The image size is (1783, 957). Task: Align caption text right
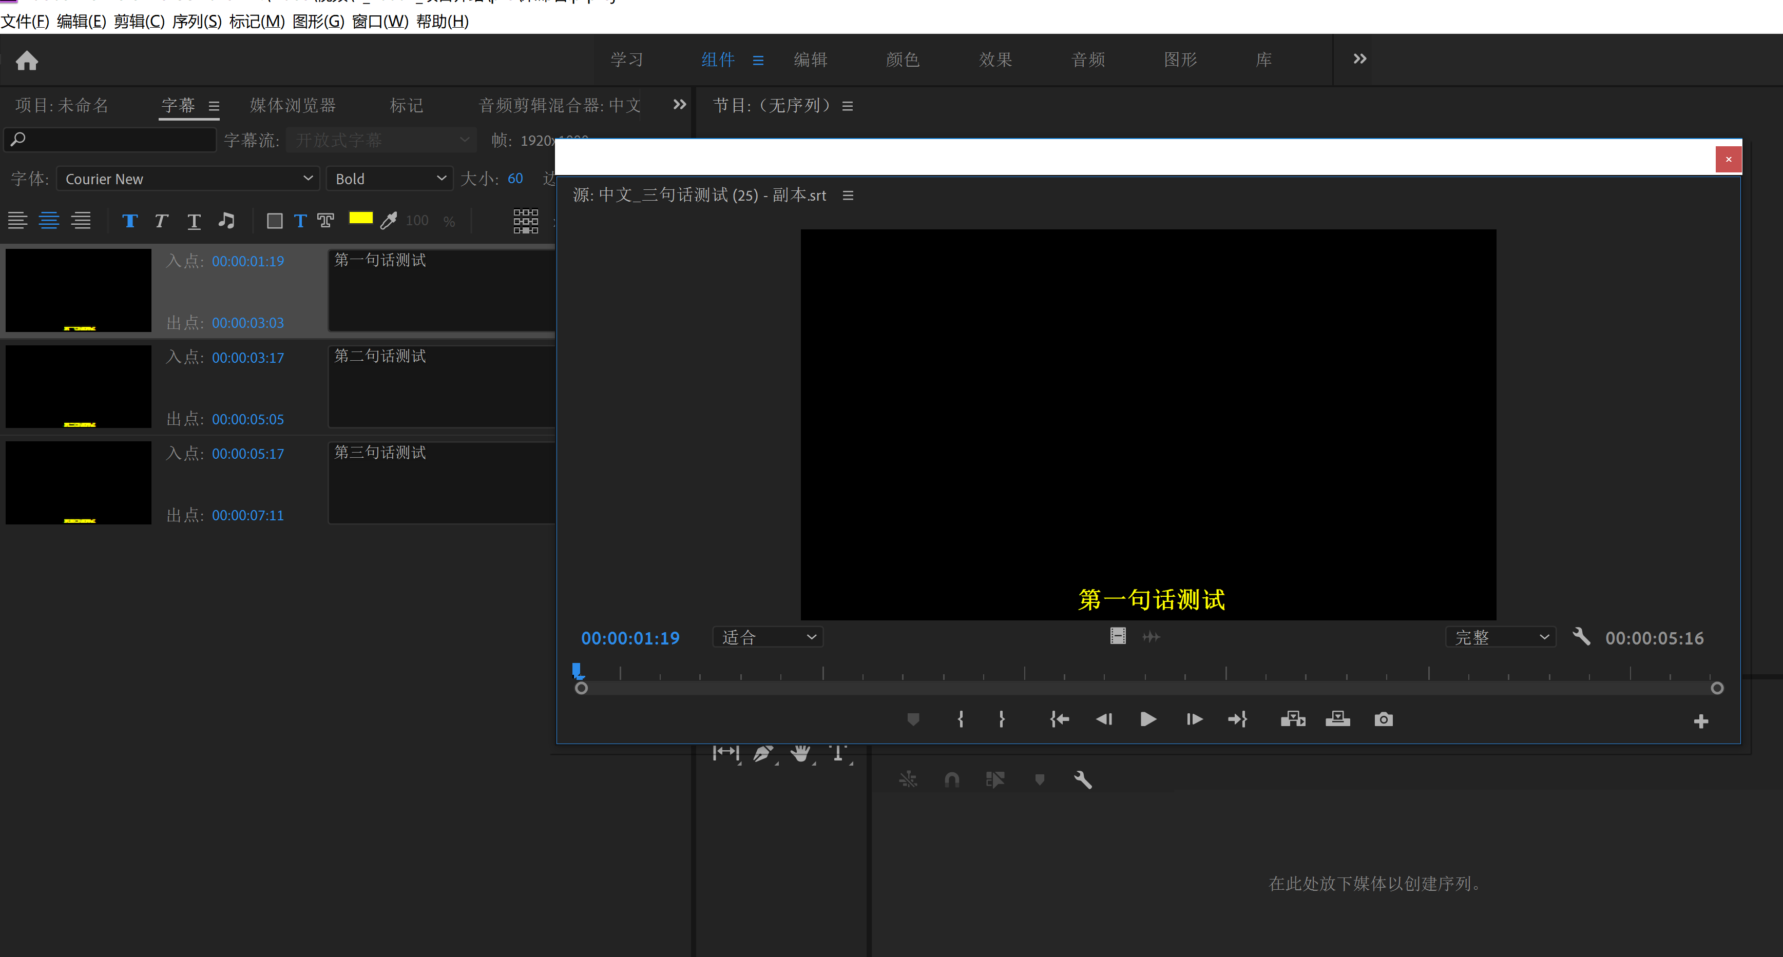pos(81,221)
